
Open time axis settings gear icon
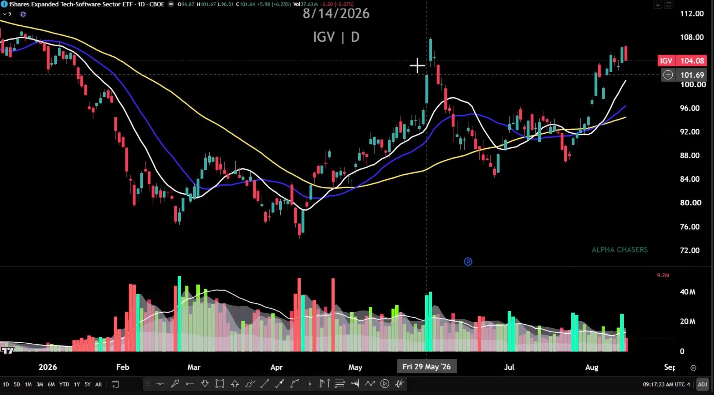pyautogui.click(x=693, y=368)
